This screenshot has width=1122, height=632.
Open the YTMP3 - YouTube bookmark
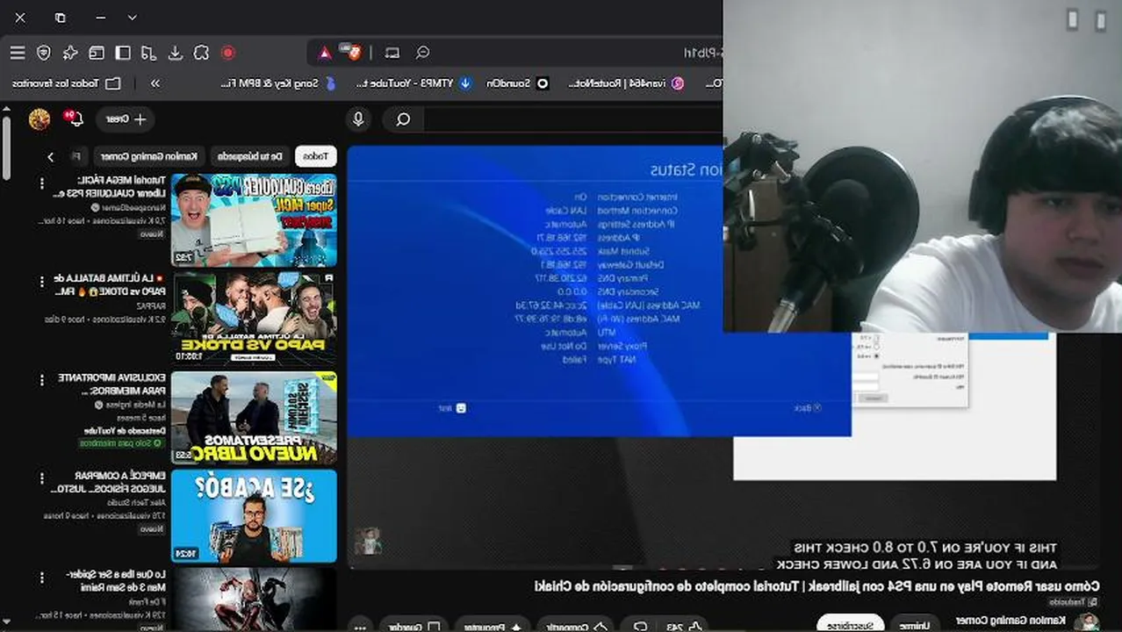click(x=413, y=83)
